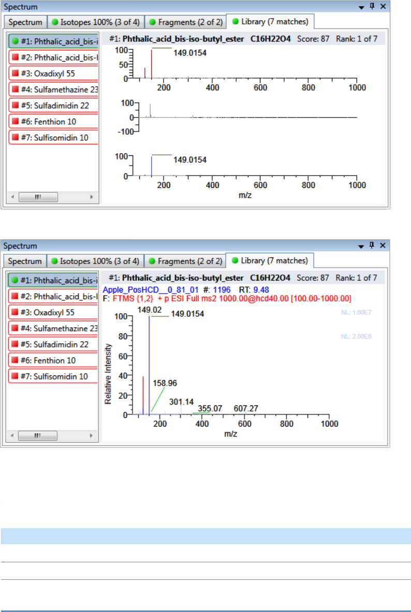Click match list scrollbar left arrow, Apple_PosHCD panel
Image resolution: width=411 pixels, height=612 pixels.
[12, 435]
